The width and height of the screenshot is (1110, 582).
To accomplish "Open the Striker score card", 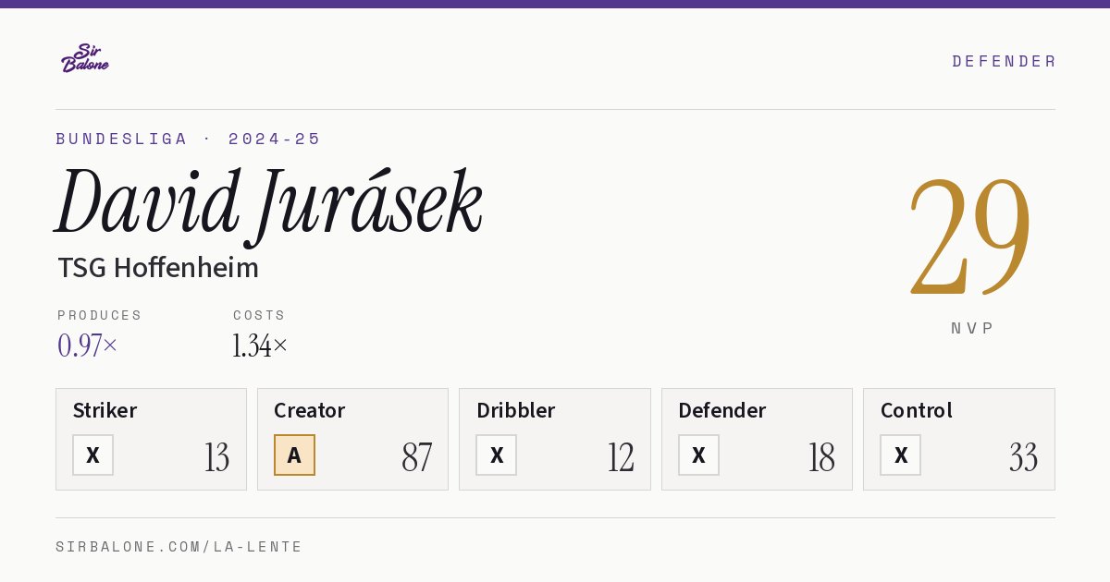I will pyautogui.click(x=151, y=439).
